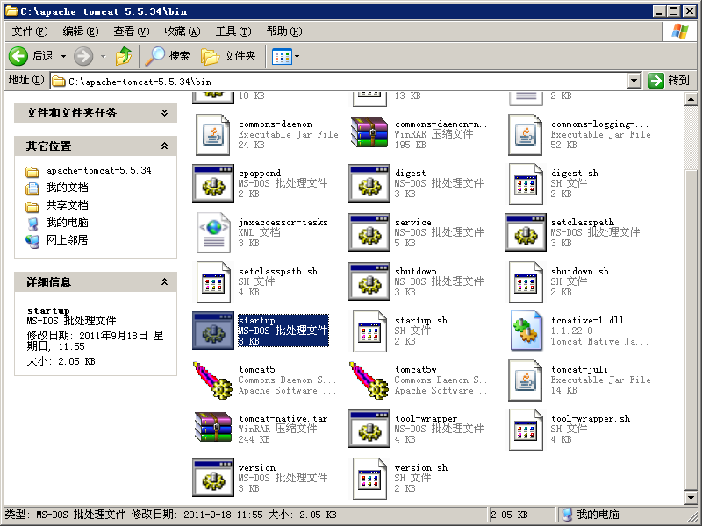Open the 编辑(E) menu

click(81, 32)
